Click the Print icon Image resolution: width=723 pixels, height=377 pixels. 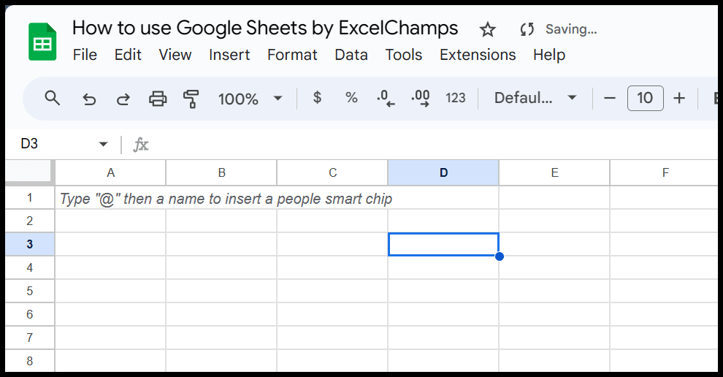coord(158,99)
